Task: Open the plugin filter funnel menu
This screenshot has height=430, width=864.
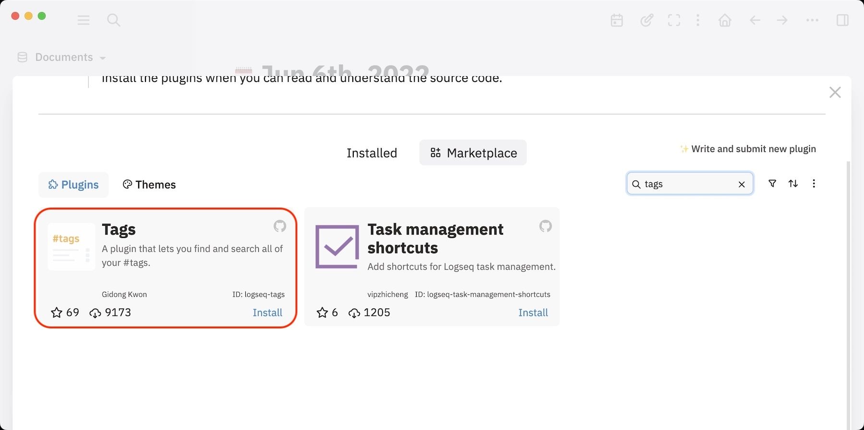Action: 772,184
